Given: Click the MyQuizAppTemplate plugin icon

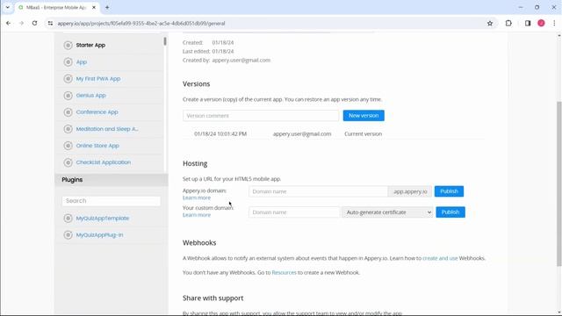Looking at the screenshot, I should (68, 219).
